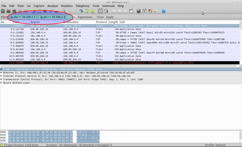
Task: Zoom in on packet text
Action: (114, 11)
